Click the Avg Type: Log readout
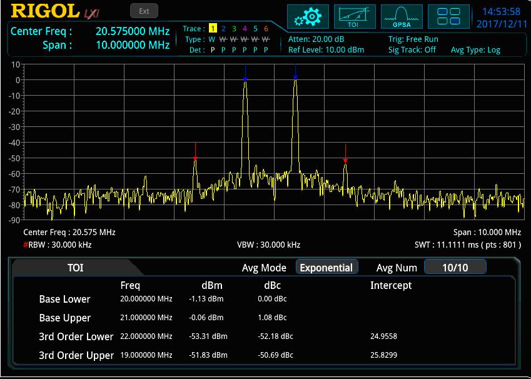The width and height of the screenshot is (531, 379). coord(475,50)
